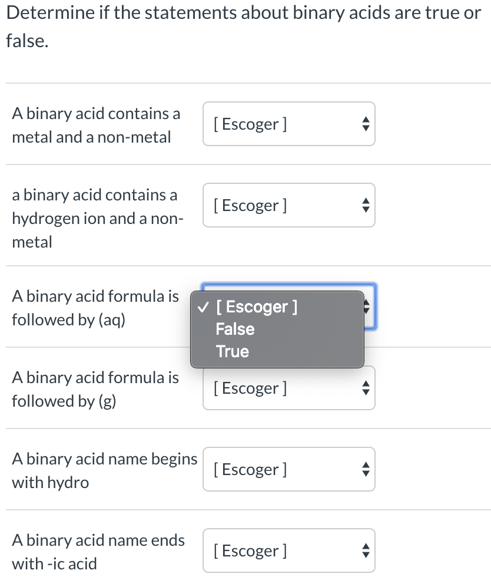491x580 pixels.
Task: Click the statement ending with -ic acid
Action: pyautogui.click(x=98, y=552)
